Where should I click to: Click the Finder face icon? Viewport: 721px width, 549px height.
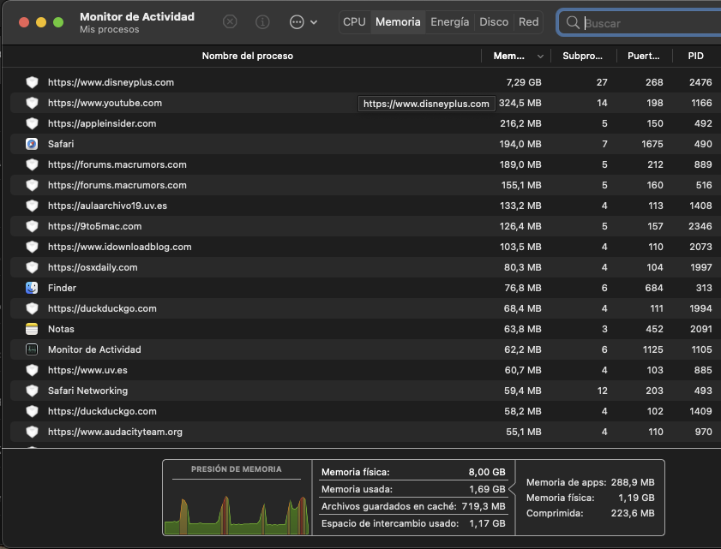(32, 288)
